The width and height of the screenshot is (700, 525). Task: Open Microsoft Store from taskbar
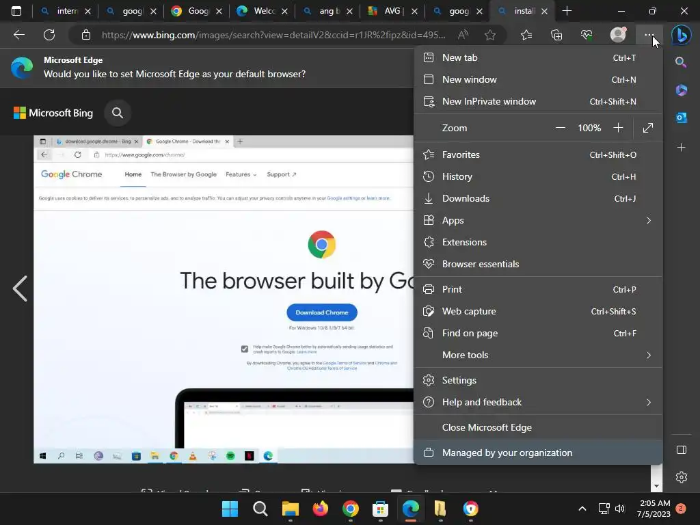point(380,509)
